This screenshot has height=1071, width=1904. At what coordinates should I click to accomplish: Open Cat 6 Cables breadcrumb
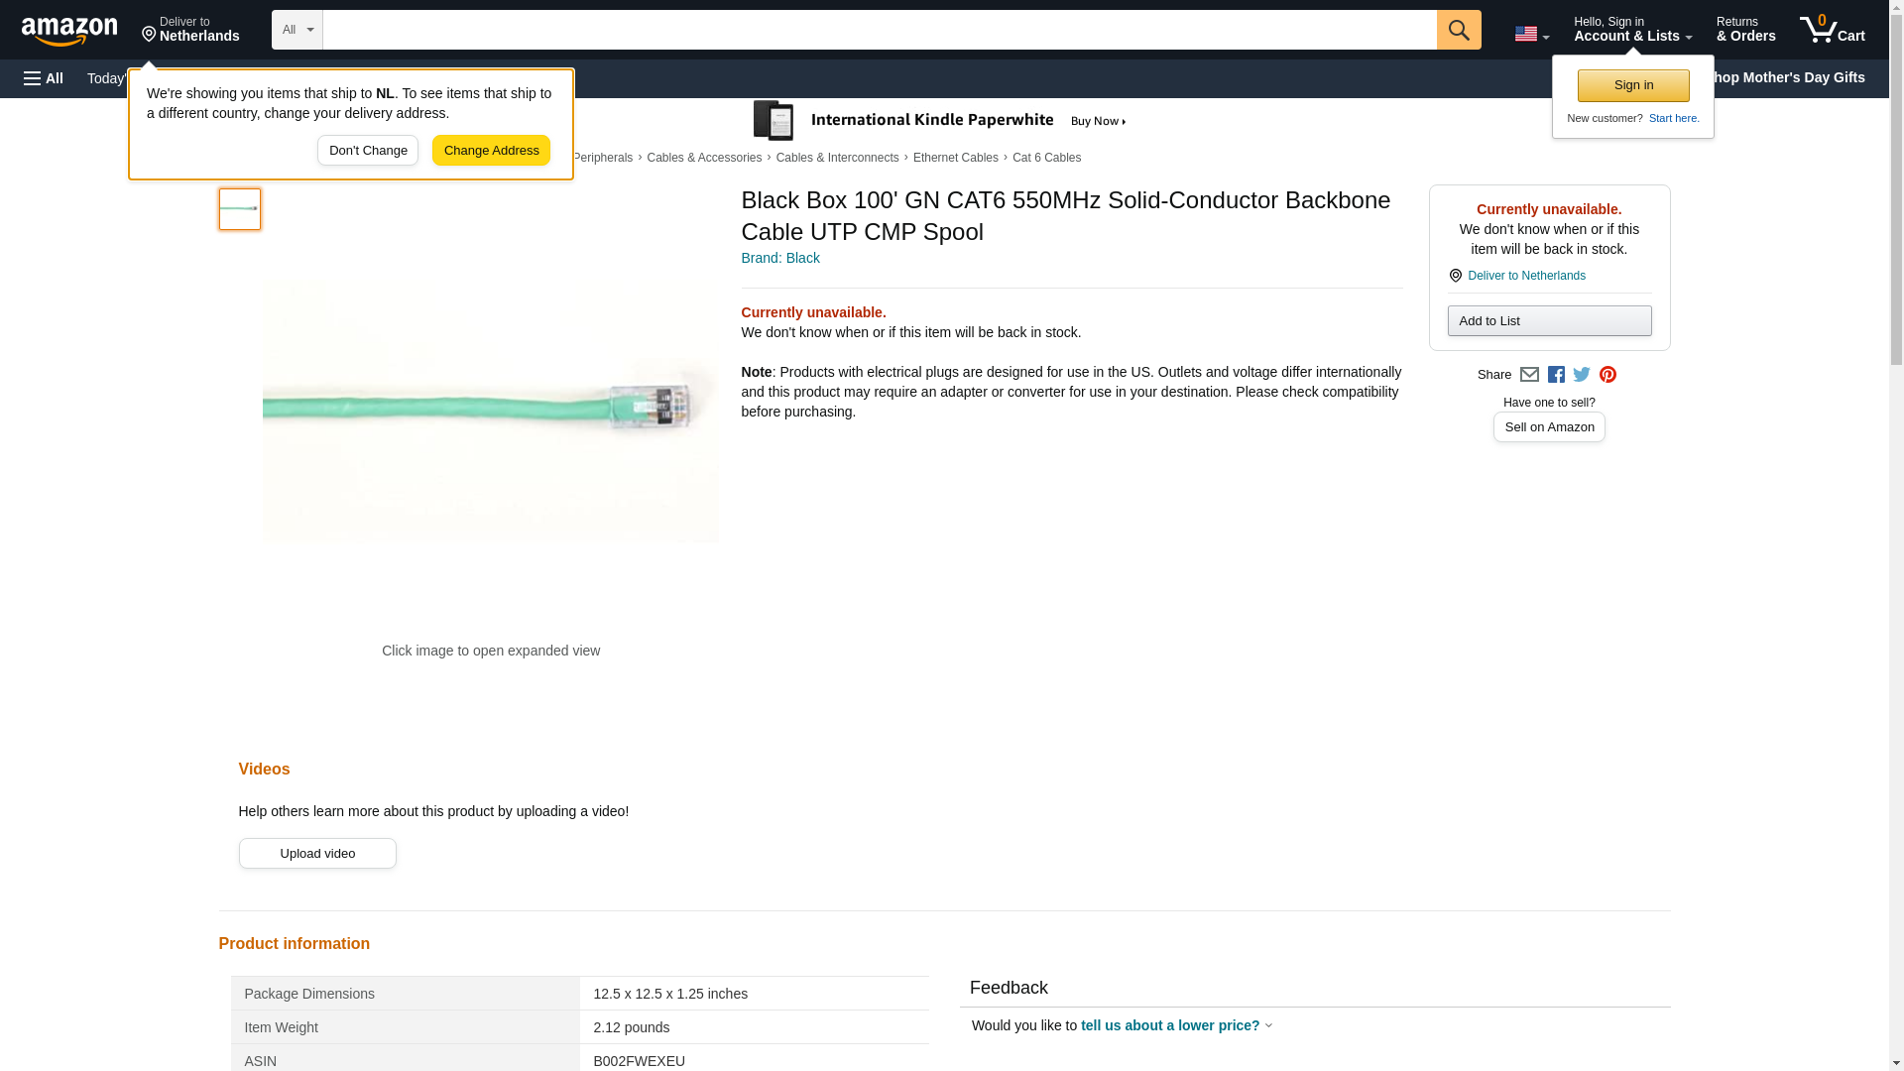[x=1046, y=158]
